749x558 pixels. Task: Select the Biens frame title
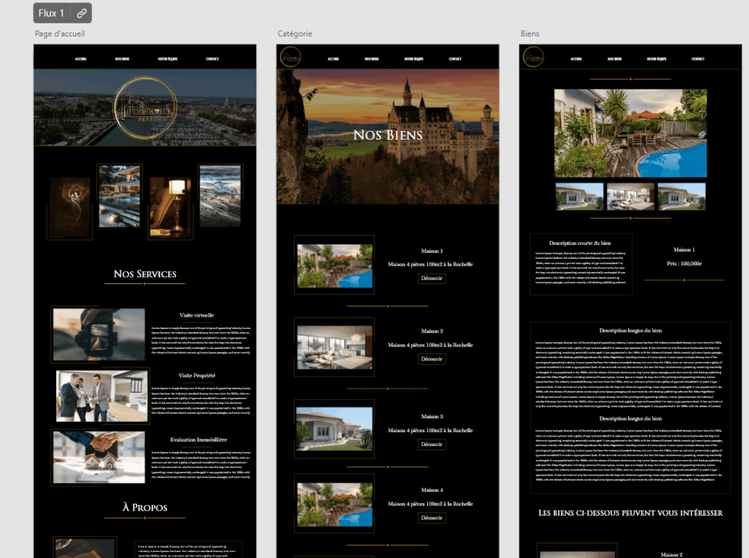click(530, 33)
